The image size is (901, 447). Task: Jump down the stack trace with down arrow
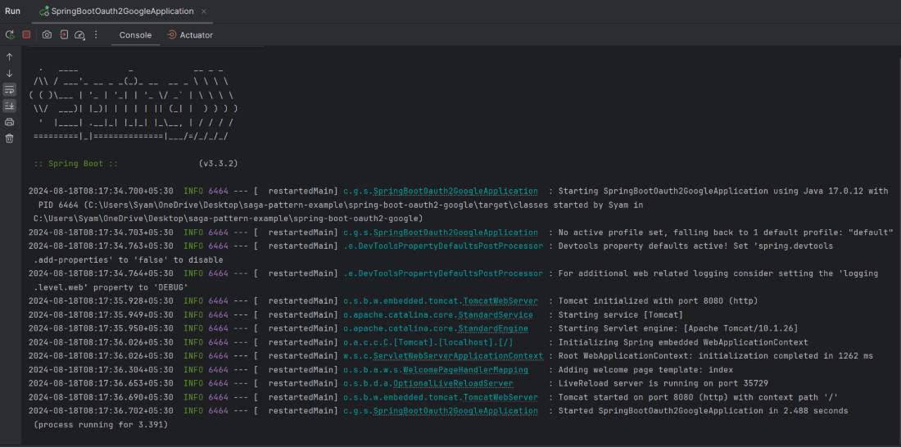(x=9, y=74)
